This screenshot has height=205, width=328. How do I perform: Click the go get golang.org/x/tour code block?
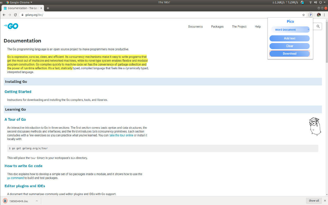163,148
